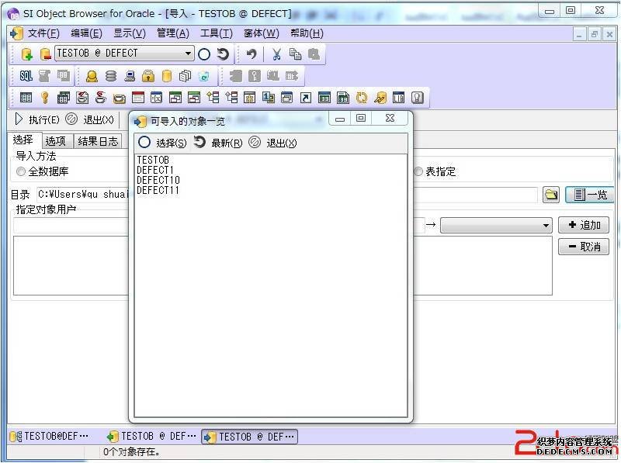The image size is (621, 463).
Task: Switch to the 选项 tab
Action: [x=55, y=140]
